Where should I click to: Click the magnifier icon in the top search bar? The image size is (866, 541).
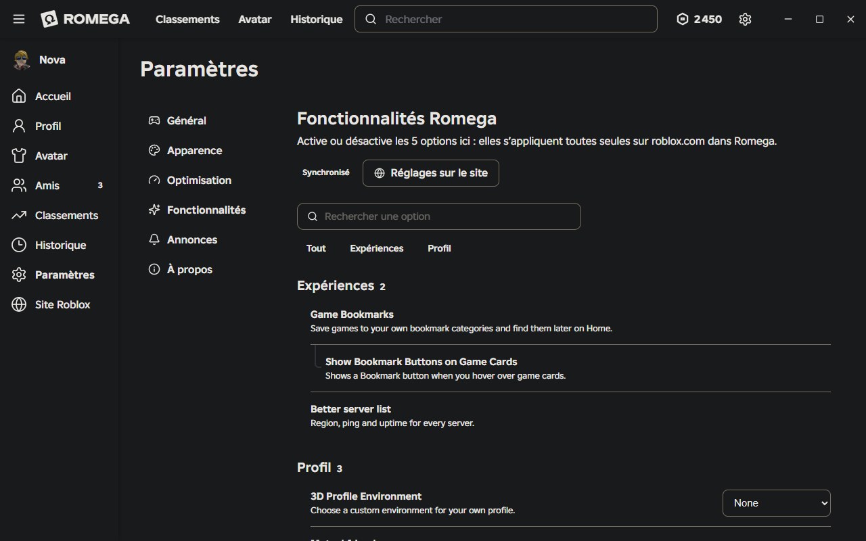371,19
